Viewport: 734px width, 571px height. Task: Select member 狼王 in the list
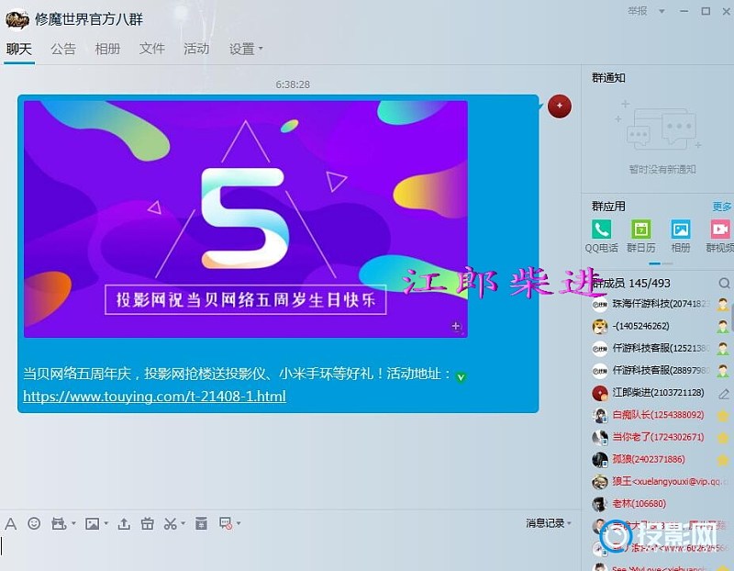click(660, 482)
